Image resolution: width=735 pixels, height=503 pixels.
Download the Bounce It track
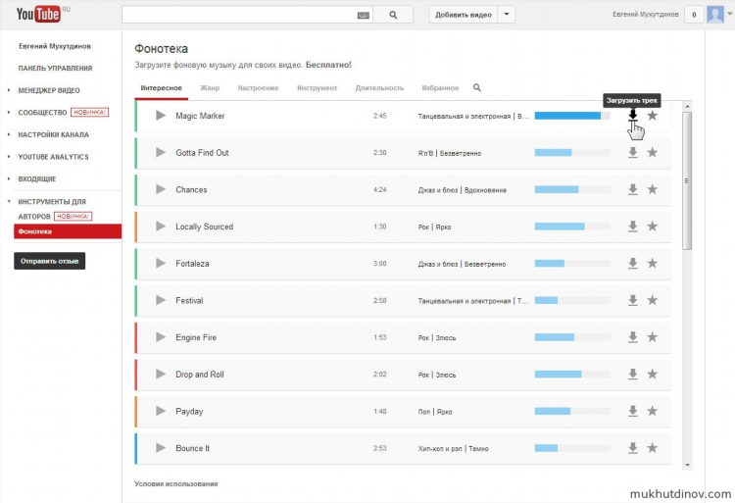[633, 448]
